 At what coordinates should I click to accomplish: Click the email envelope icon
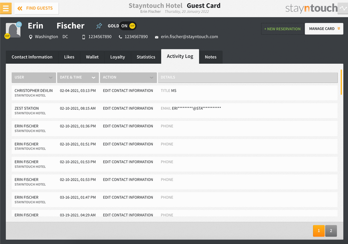[x=157, y=37]
